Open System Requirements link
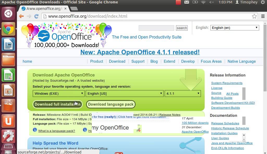 tap(227, 83)
